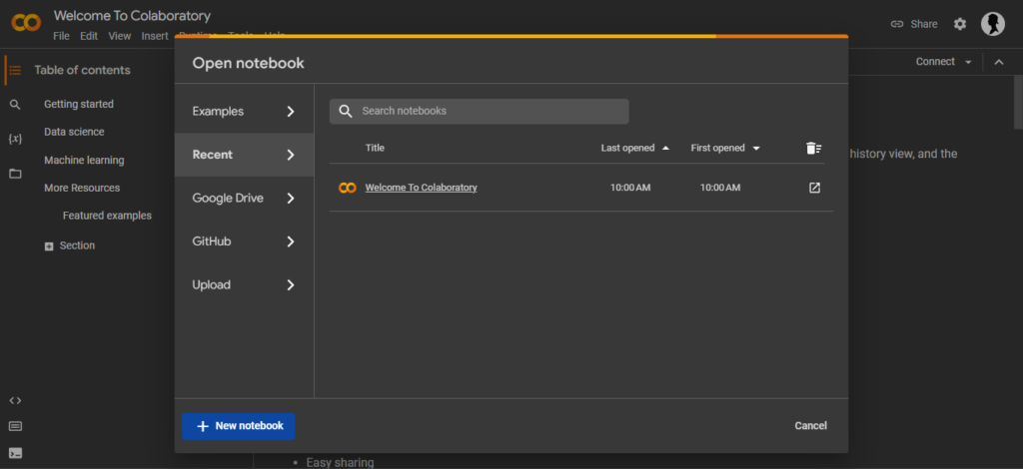1023x469 pixels.
Task: Click the Search notebooks field
Action: point(480,111)
